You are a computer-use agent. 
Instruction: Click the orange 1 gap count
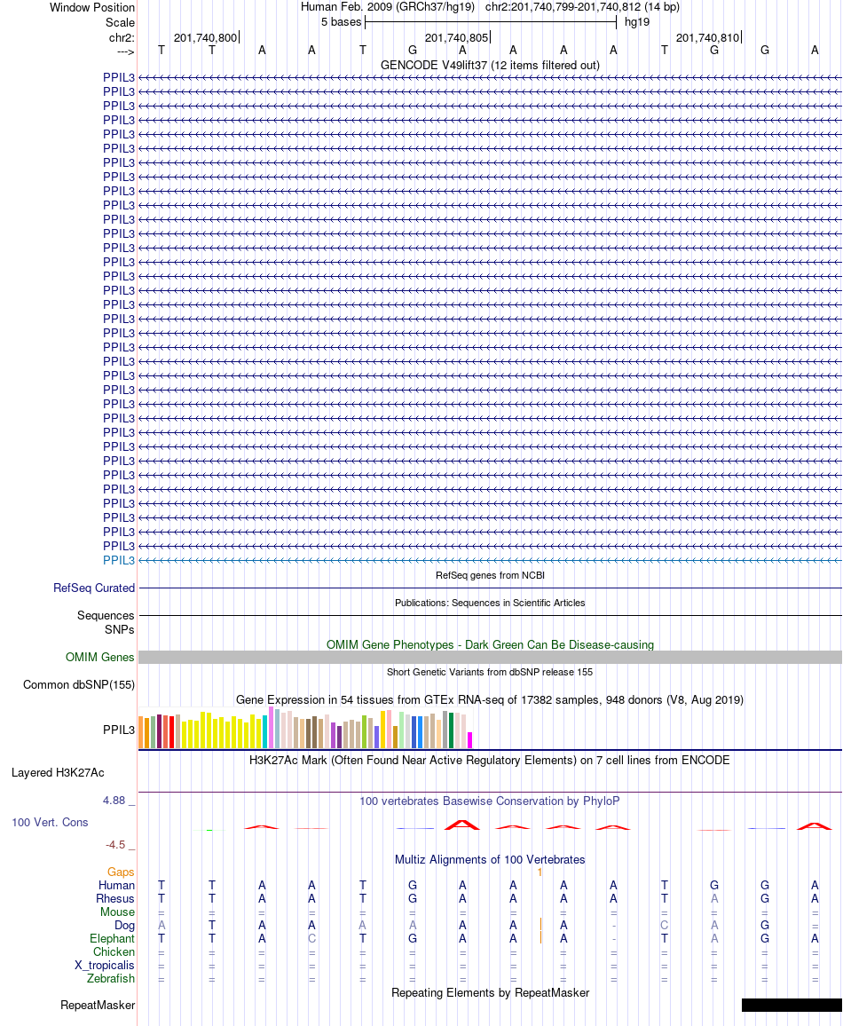click(540, 872)
